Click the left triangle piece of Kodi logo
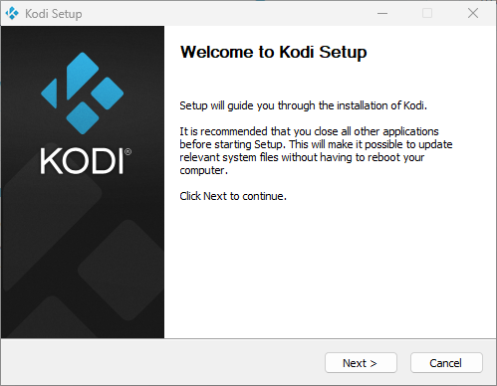Screen dimensions: 497x386 pos(49,94)
